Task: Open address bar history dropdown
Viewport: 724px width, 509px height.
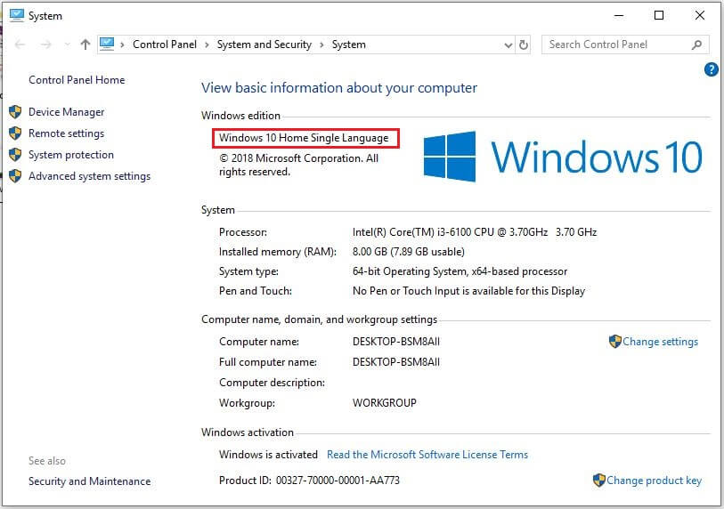Action: (x=508, y=45)
